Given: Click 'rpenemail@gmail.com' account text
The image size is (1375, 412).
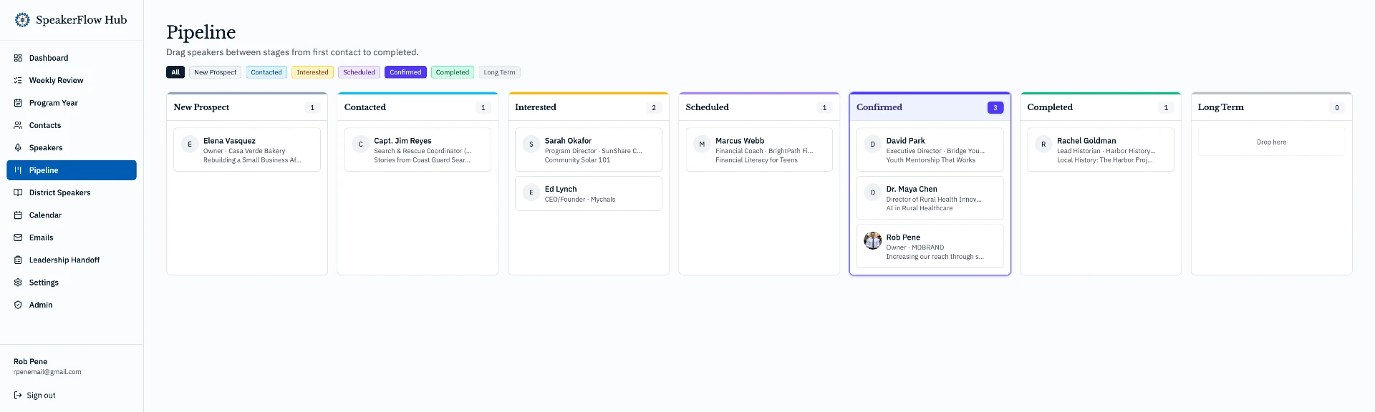Looking at the screenshot, I should (47, 372).
